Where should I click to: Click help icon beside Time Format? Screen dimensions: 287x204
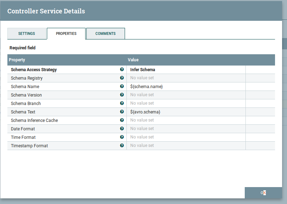pos(122,137)
